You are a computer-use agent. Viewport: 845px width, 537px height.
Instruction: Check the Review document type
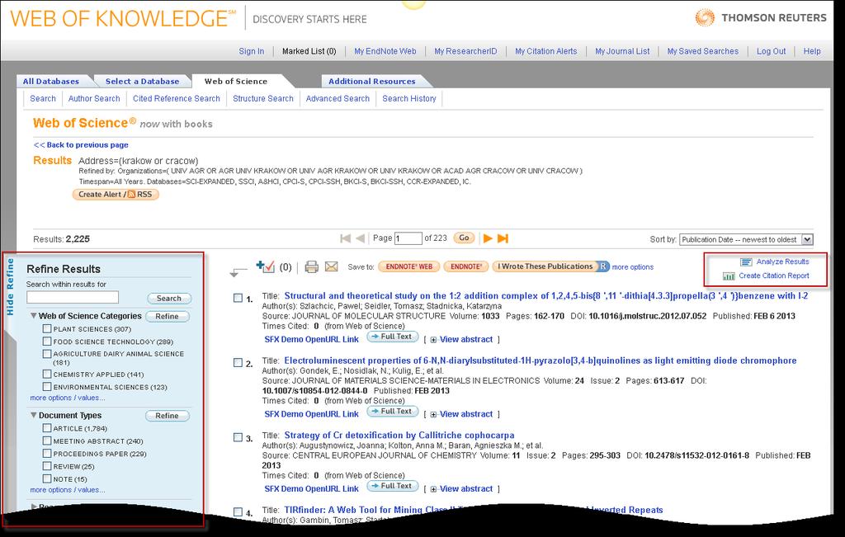pyautogui.click(x=47, y=466)
